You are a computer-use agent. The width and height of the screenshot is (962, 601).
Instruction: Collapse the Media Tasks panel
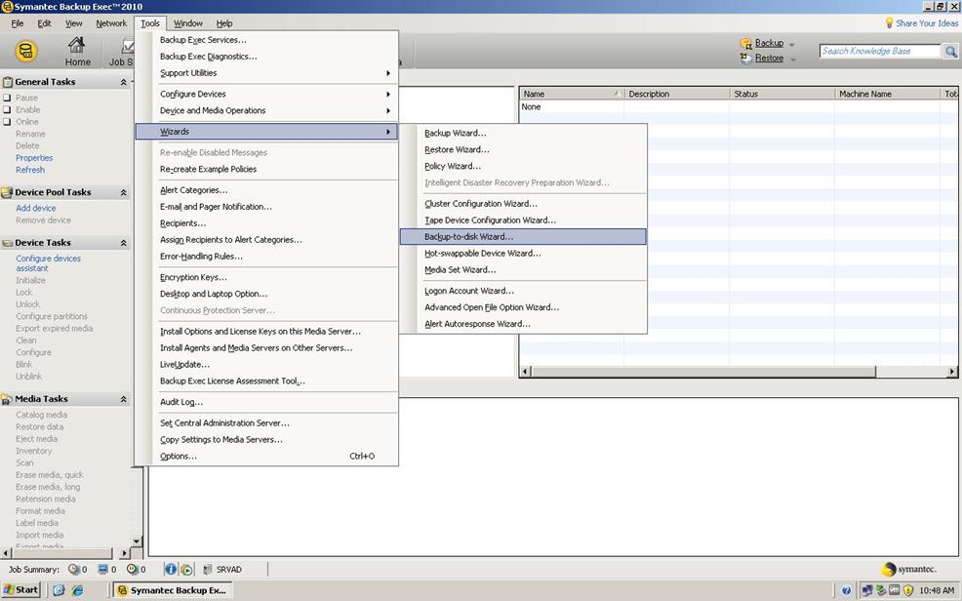tap(123, 399)
